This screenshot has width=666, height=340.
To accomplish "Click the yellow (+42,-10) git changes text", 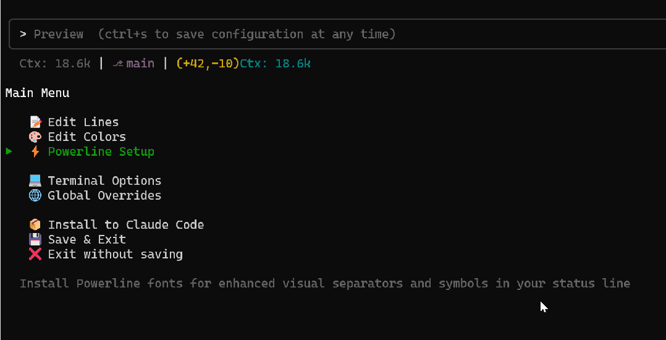I will tap(208, 64).
